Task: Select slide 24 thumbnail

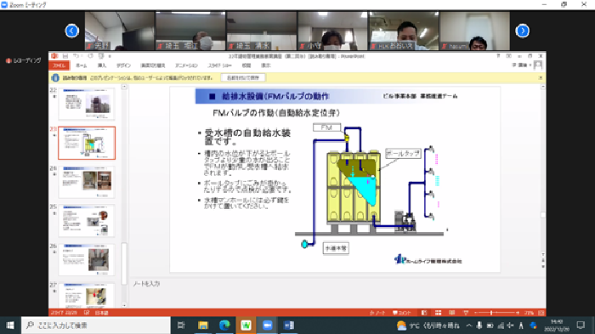Action: pos(87,182)
